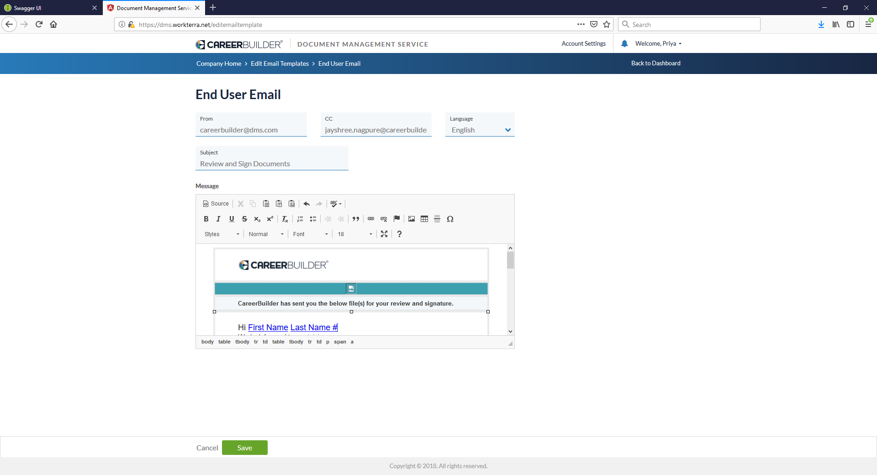Screen dimensions: 877x475
Task: Toggle Italic formatting
Action: (218, 219)
